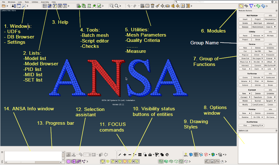This screenshot has width=279, height=165.
Task: Open the file folder icon in the toolbar
Action: click(x=3, y=6)
